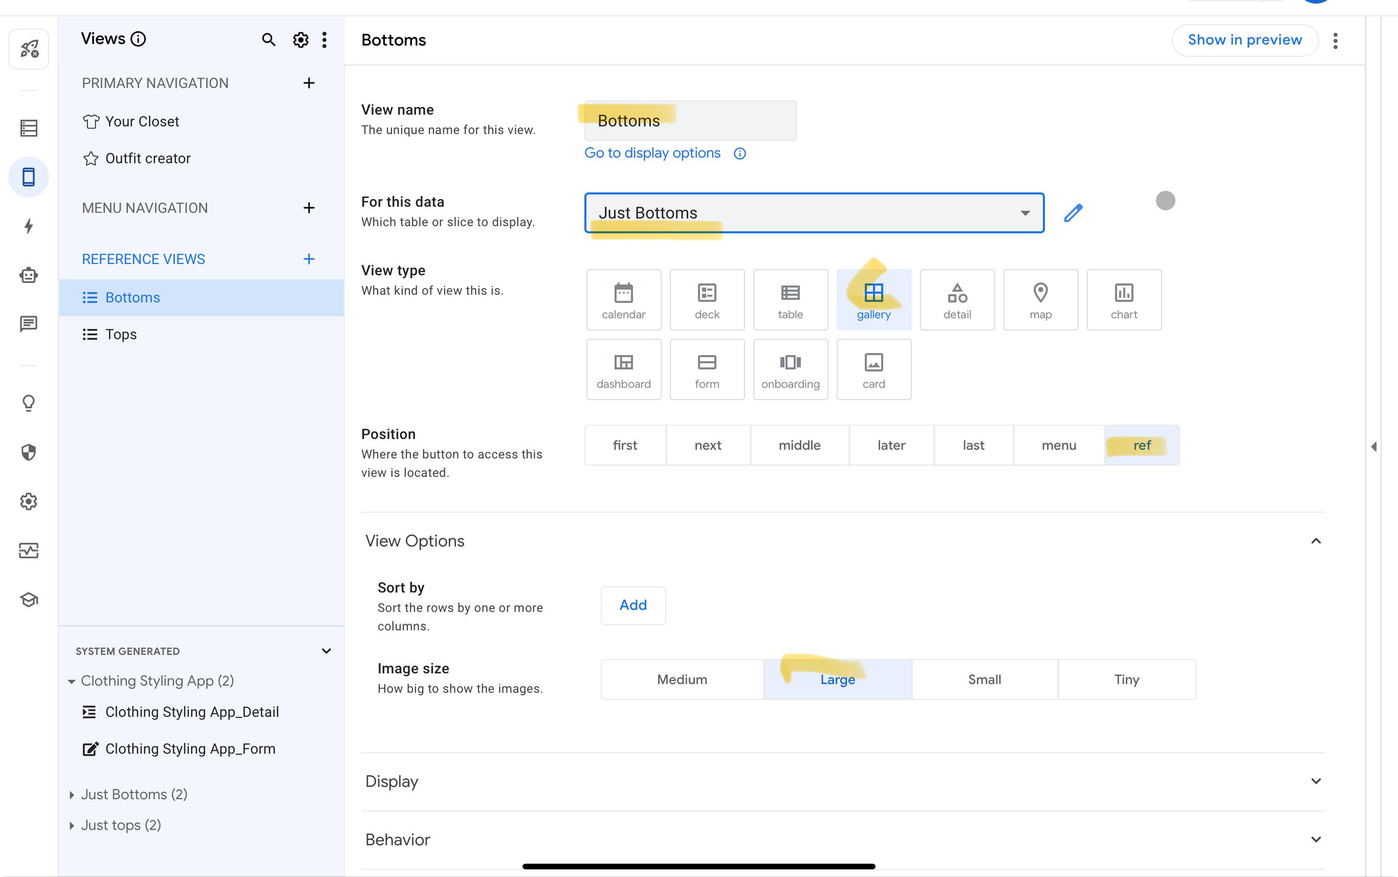Screen dimensions: 1398x877
Task: Set position to next
Action: [708, 445]
